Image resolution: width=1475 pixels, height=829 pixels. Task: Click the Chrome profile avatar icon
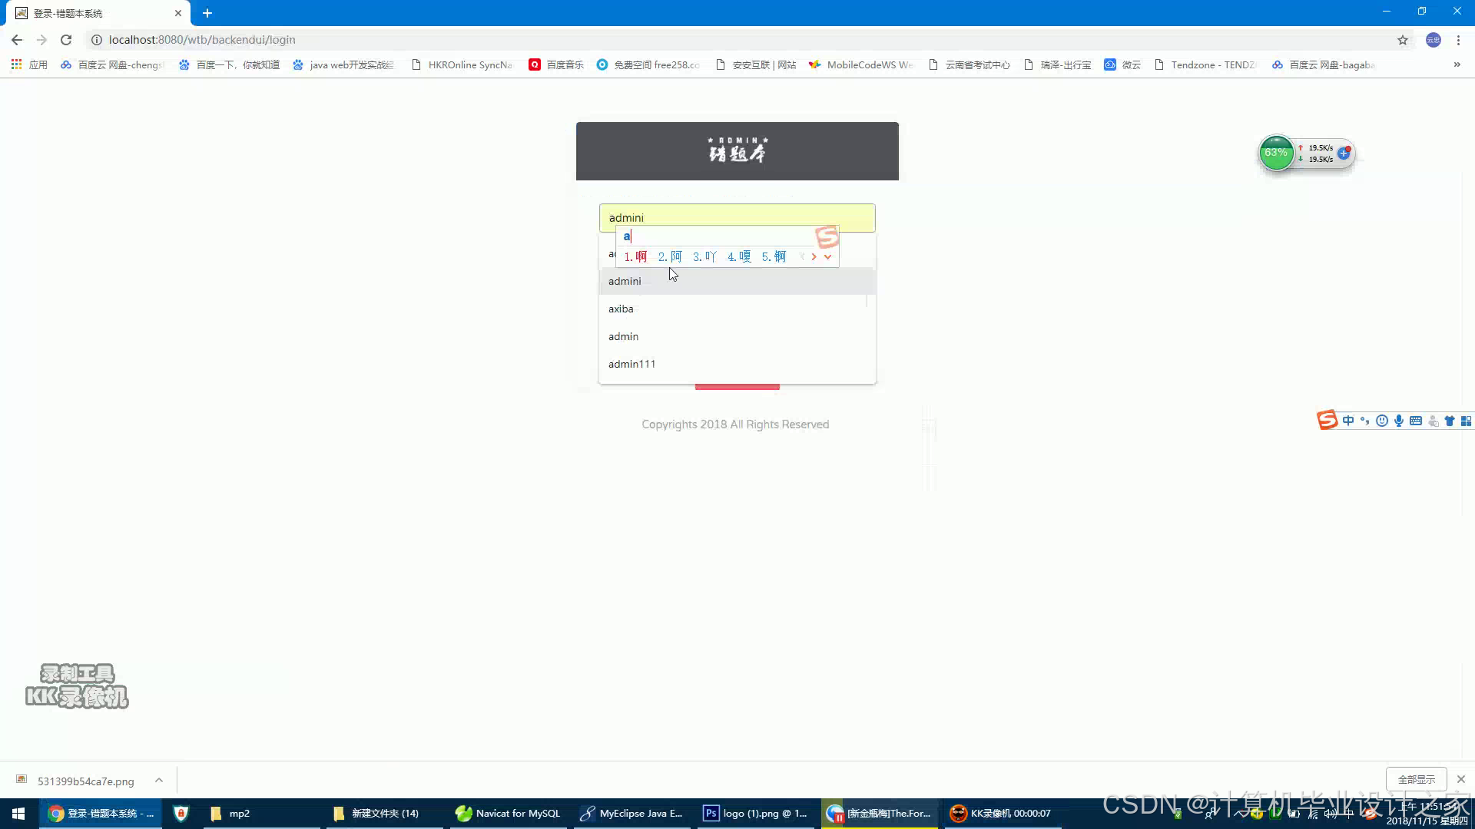(1433, 40)
